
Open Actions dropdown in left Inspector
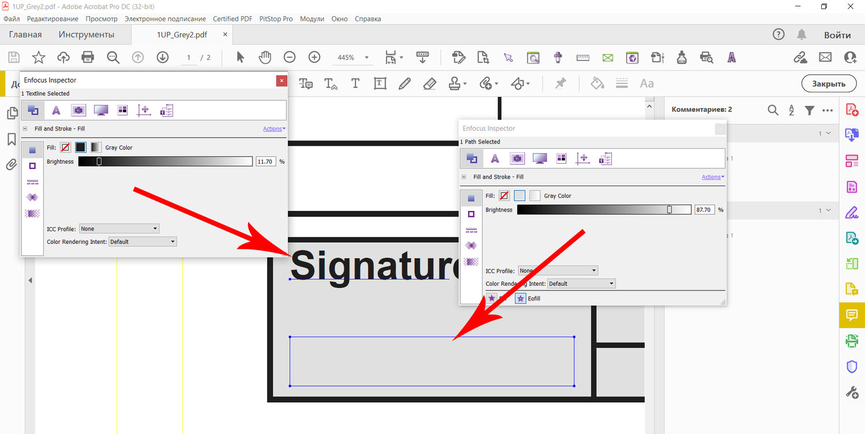point(274,129)
